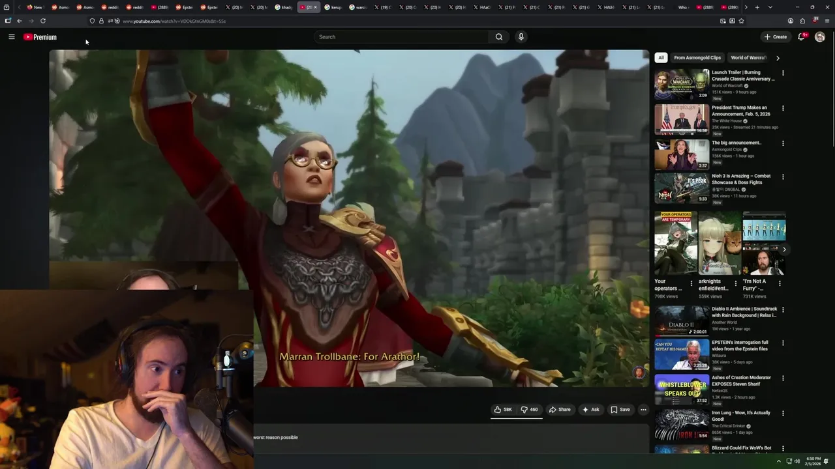835x469 pixels.
Task: Open The White House channel name
Action: 727,121
